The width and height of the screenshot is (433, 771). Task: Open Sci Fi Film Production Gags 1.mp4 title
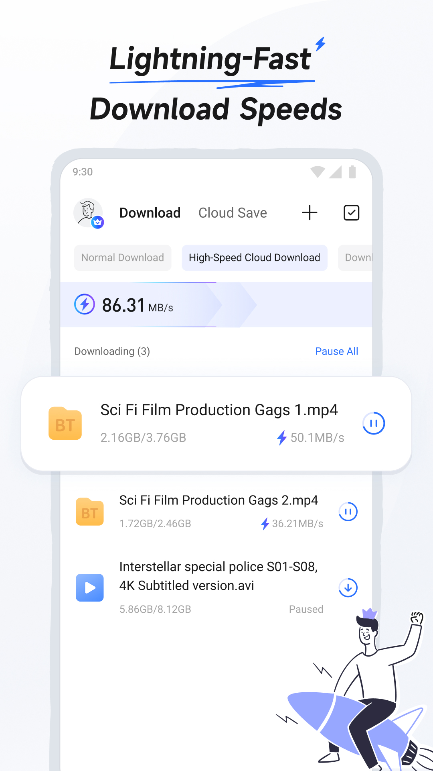(219, 410)
